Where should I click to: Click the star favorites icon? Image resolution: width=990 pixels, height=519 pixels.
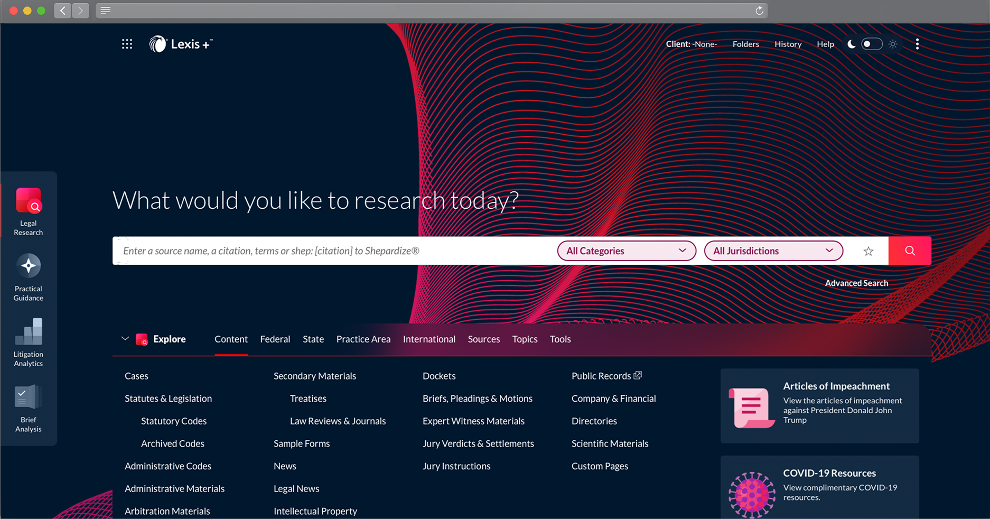pos(868,251)
